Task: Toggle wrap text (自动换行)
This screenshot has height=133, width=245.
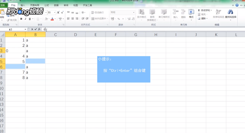Action: tap(97, 12)
